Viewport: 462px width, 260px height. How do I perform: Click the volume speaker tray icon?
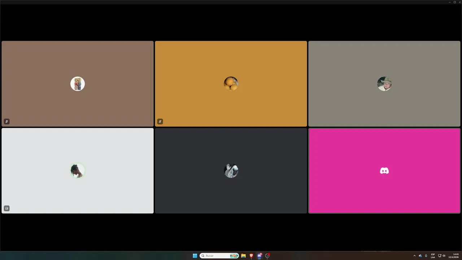[444, 256]
